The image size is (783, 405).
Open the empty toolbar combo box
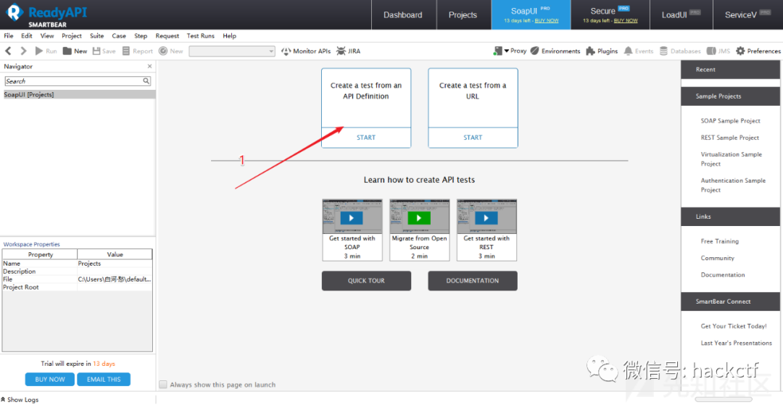point(232,51)
